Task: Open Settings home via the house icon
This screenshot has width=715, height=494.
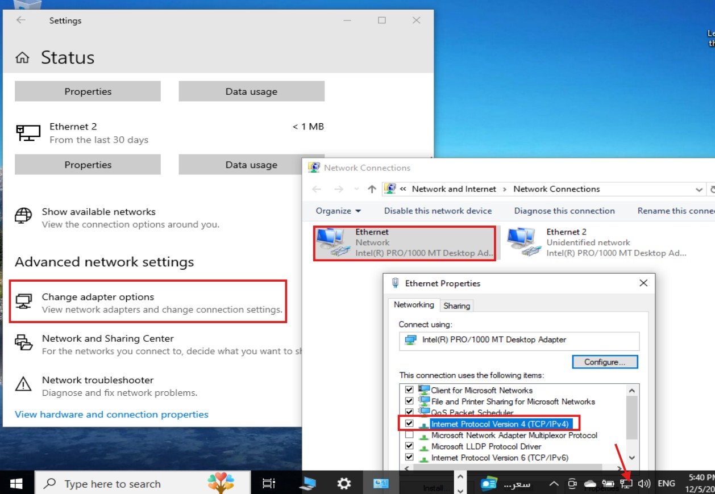Action: click(x=22, y=57)
